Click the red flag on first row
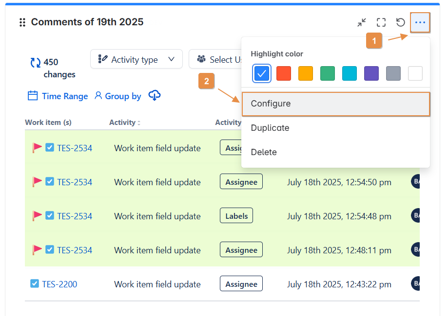448x316 pixels. click(37, 148)
